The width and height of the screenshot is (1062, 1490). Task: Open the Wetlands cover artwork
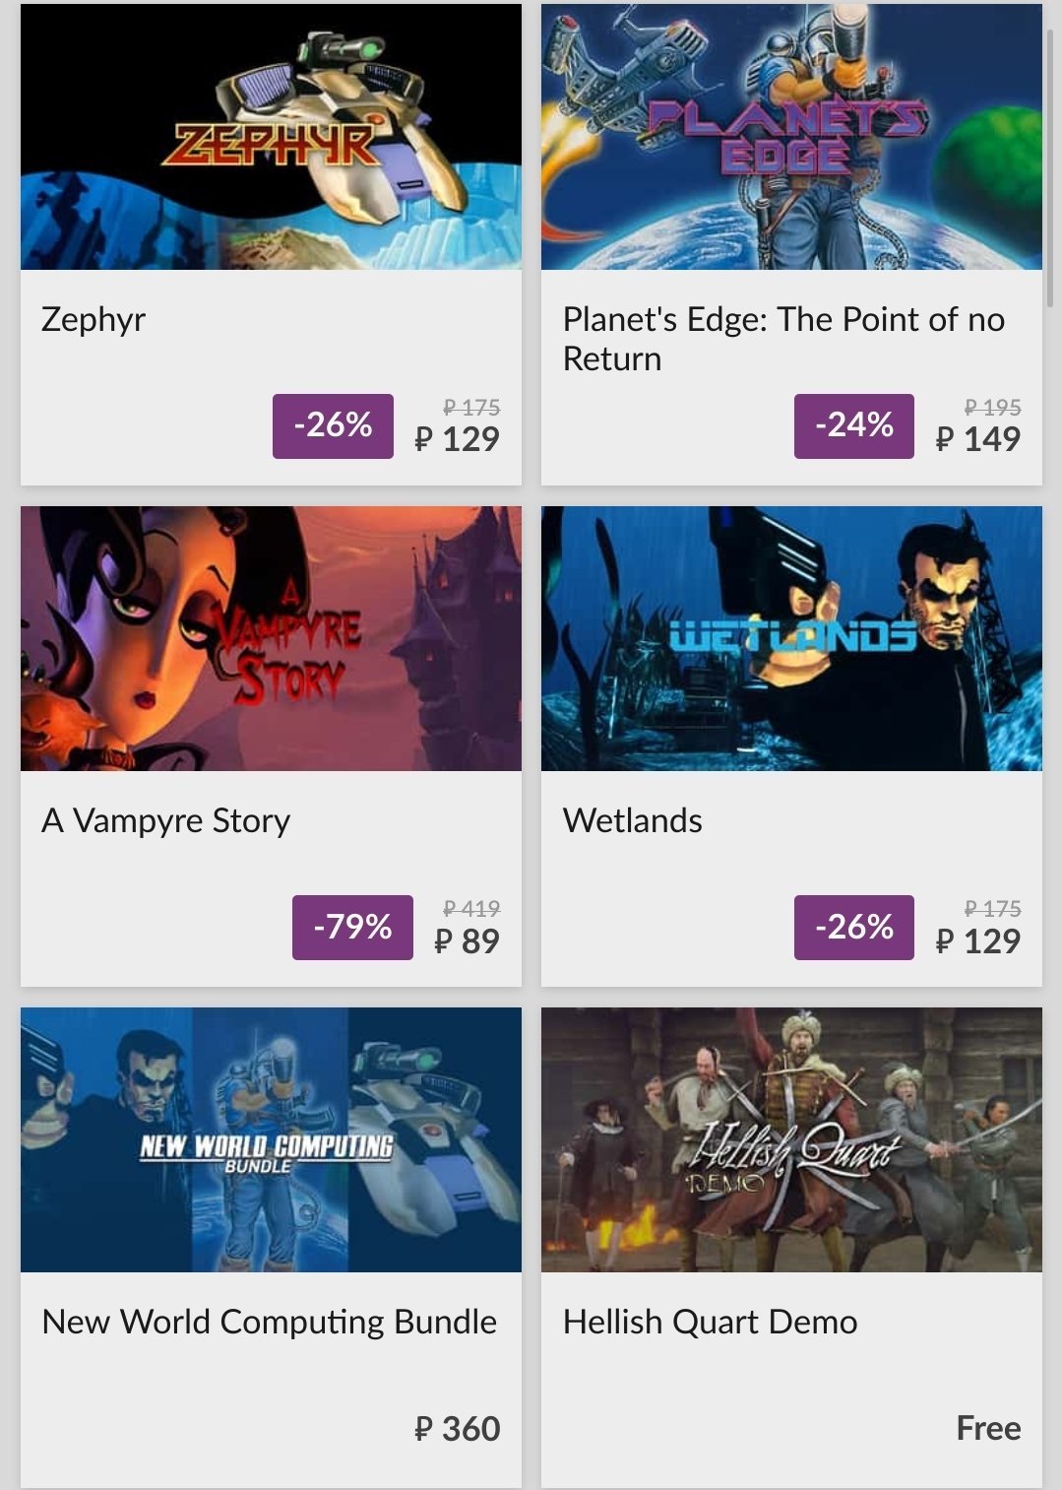click(791, 638)
